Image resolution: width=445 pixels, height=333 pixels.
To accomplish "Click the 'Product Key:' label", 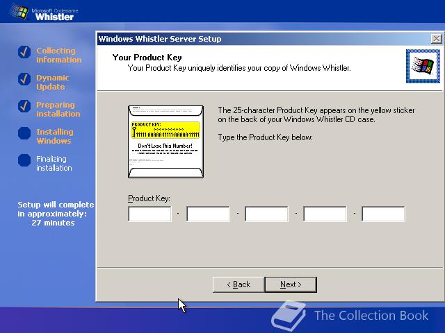I will 149,198.
